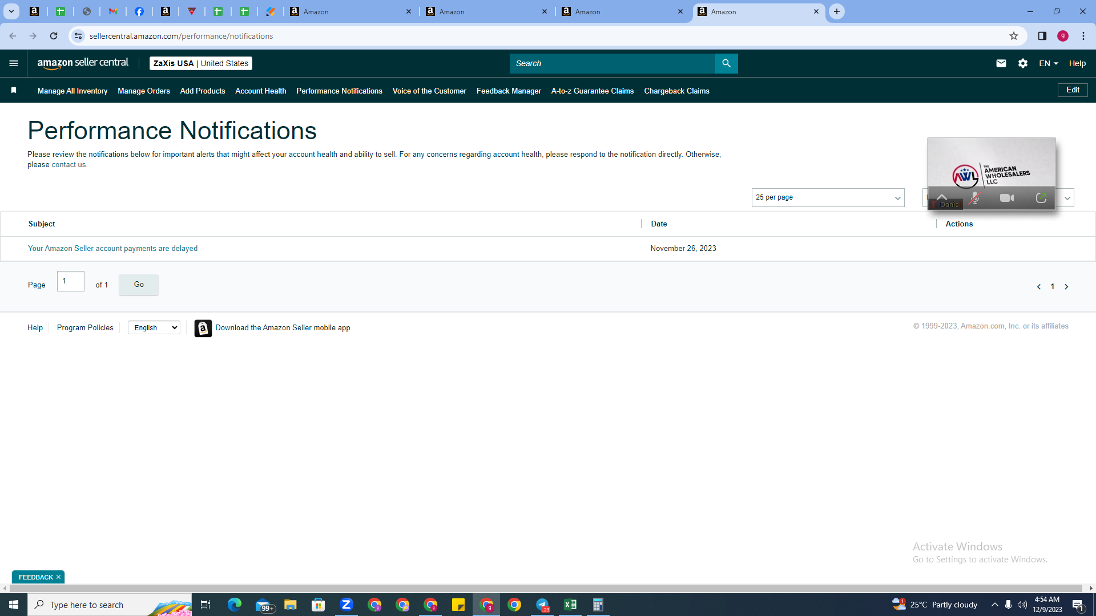
Task: Click the contact us link
Action: 68,165
